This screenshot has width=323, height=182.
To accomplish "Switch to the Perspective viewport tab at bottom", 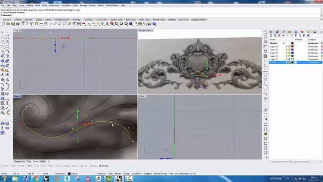I will click(x=20, y=161).
